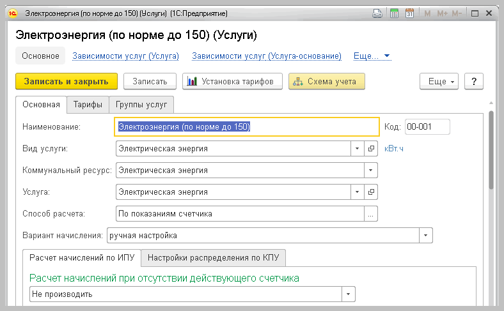Switch to the Тарифы tab

tap(88, 105)
